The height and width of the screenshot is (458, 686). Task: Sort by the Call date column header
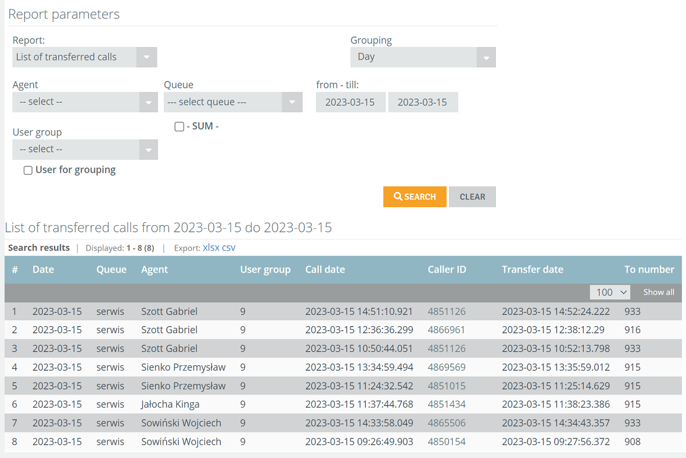[325, 270]
